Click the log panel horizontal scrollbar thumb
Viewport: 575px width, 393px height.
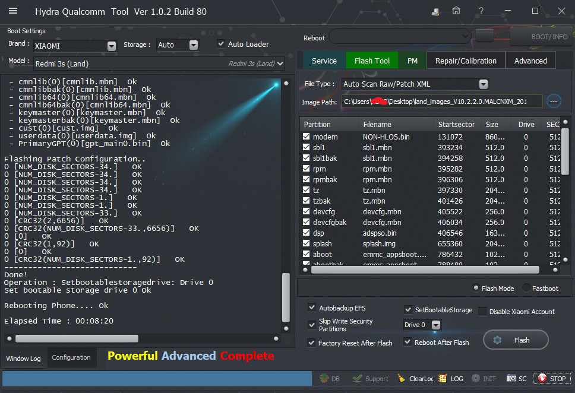tap(77, 338)
